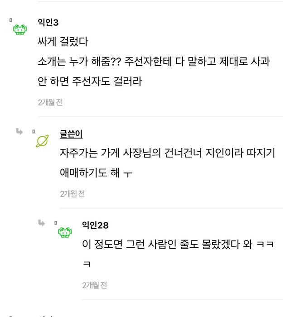This screenshot has height=317, width=290.
Task: Click the reply arrow beside 익인28's comment
Action: click(42, 223)
